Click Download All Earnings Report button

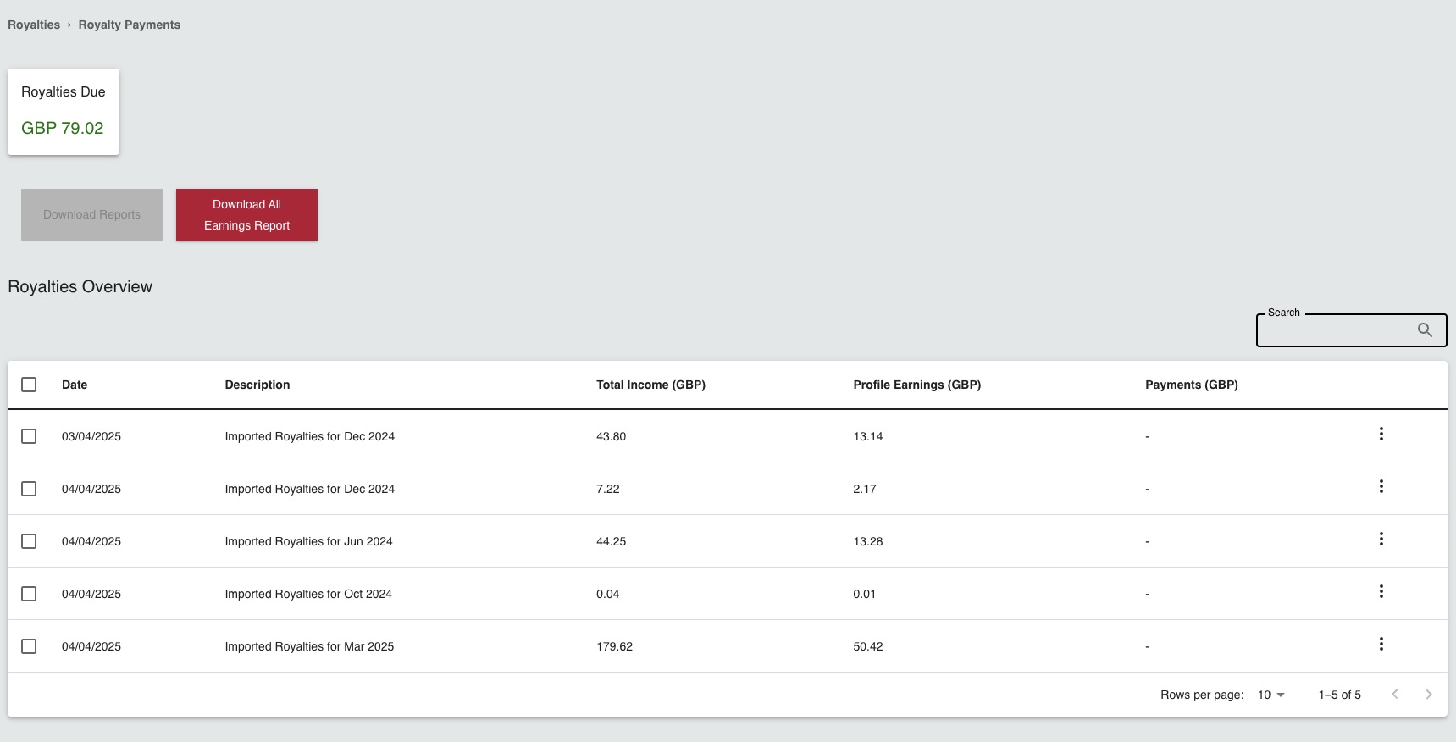coord(246,215)
